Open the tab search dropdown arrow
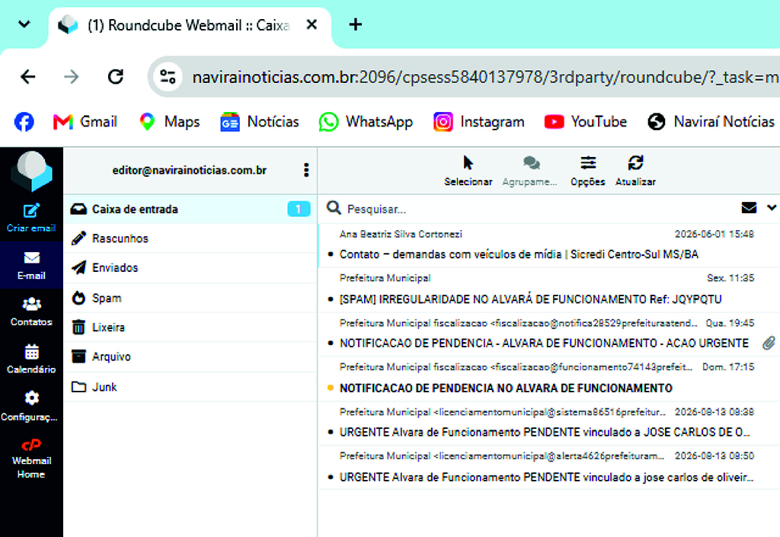The height and width of the screenshot is (537, 780). [x=24, y=24]
